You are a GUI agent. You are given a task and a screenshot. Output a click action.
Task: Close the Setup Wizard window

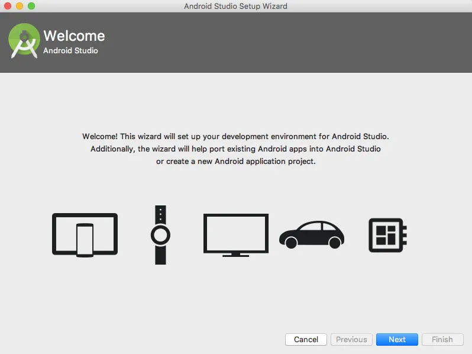pos(8,6)
